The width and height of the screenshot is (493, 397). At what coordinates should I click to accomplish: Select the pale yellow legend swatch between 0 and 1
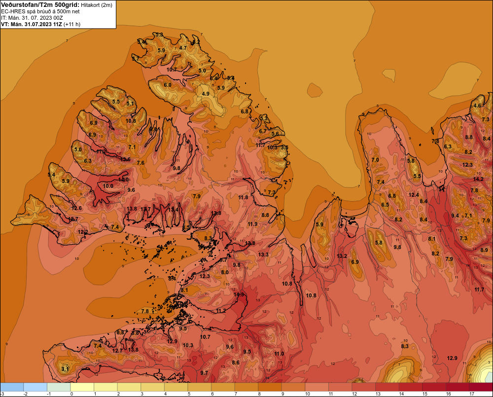pos(82,387)
